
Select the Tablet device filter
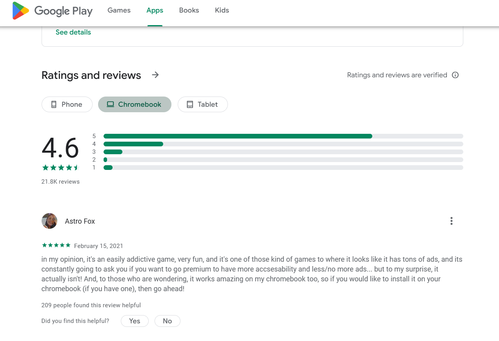(203, 104)
